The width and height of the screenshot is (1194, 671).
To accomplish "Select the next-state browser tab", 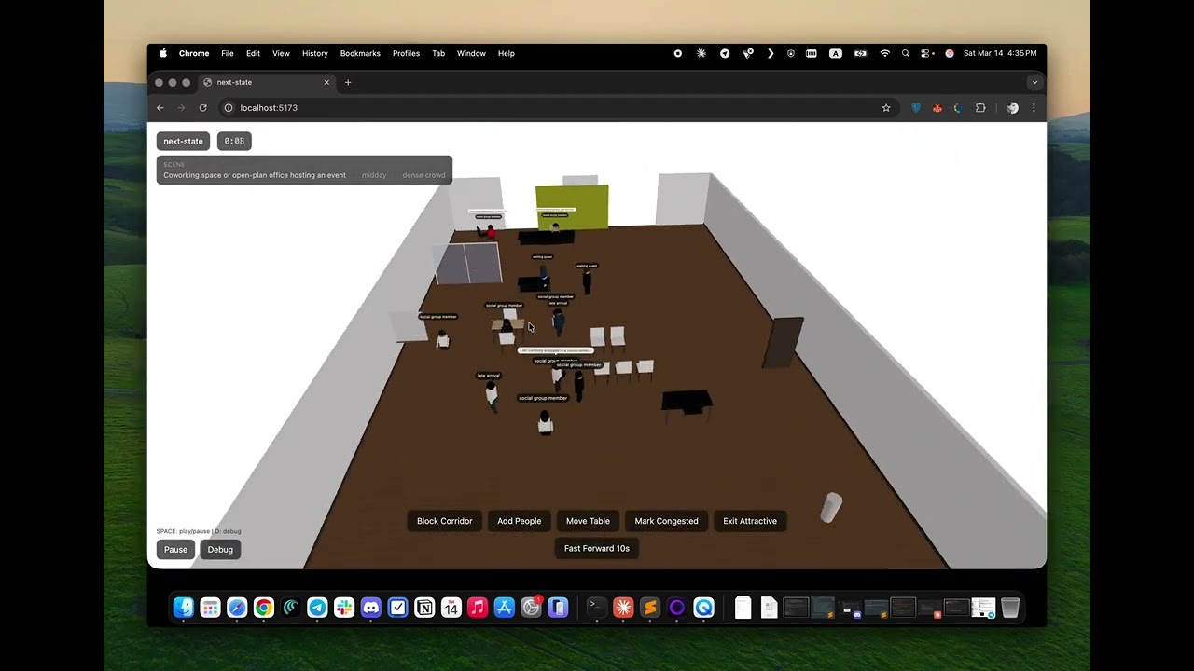I will point(266,82).
